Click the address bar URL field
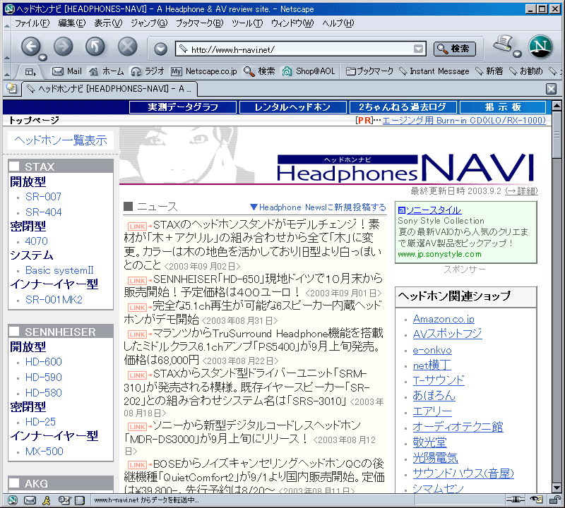This screenshot has width=565, height=508. pyautogui.click(x=302, y=49)
